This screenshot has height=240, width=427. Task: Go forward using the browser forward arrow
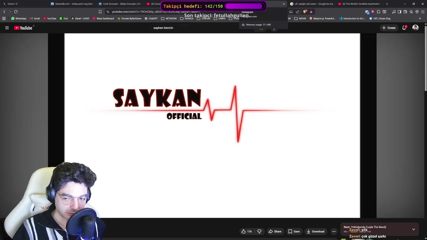coord(10,12)
